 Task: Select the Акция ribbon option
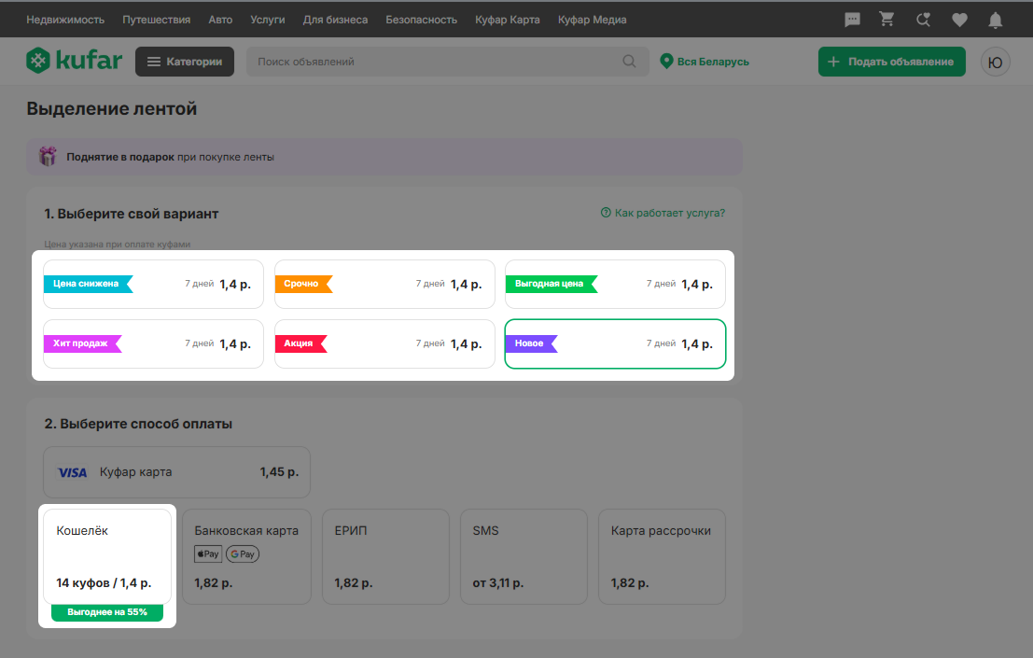click(384, 343)
